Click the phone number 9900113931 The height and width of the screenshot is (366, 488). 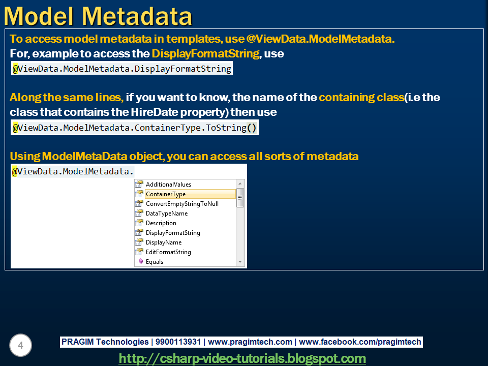[x=178, y=342]
